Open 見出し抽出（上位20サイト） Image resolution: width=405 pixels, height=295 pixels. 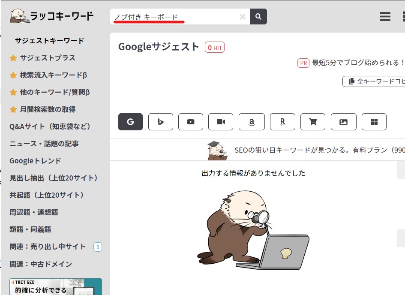(54, 178)
